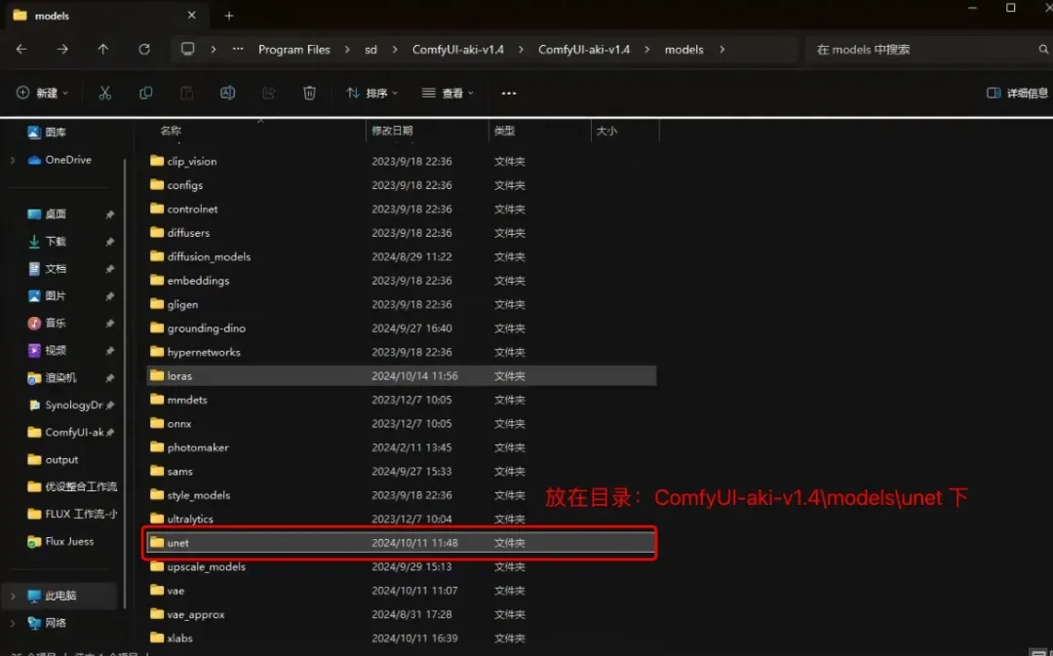
Task: Select the ultralytics folder
Action: [401, 519]
